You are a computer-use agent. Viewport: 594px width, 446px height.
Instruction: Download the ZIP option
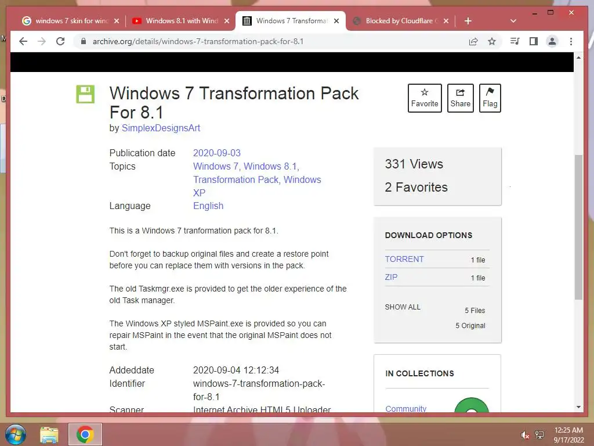coord(391,277)
